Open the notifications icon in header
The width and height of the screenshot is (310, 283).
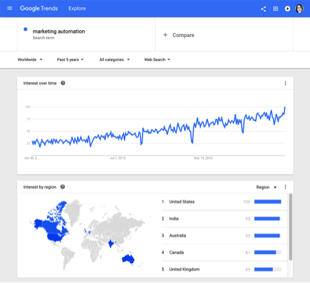[x=287, y=9]
